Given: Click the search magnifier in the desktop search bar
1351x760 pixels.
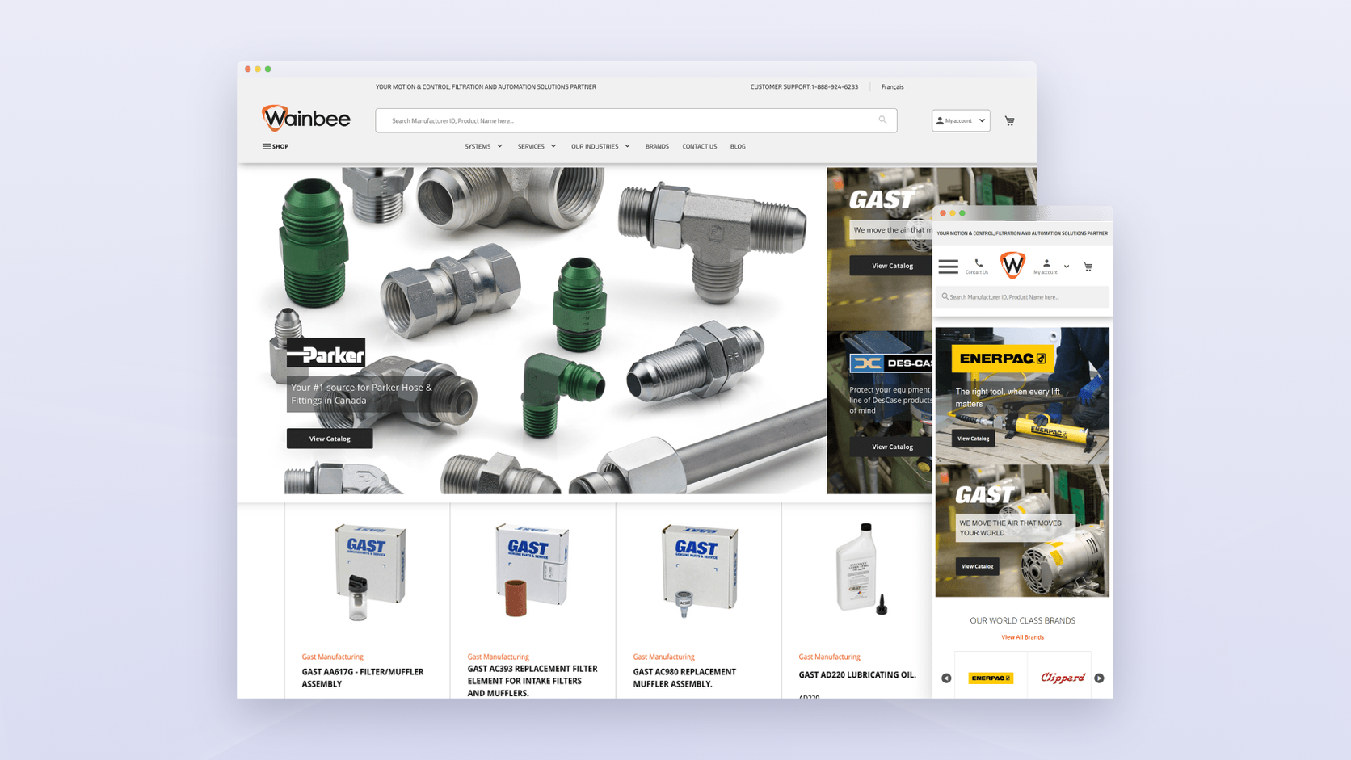Looking at the screenshot, I should click(x=882, y=120).
